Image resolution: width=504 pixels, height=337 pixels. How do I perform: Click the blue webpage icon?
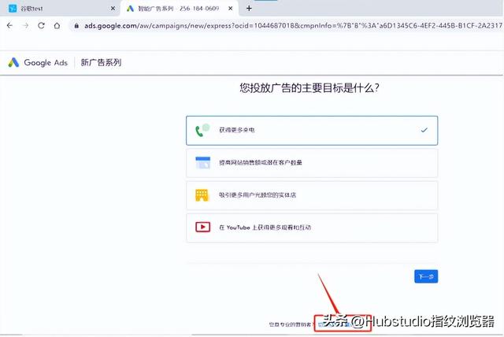[203, 162]
